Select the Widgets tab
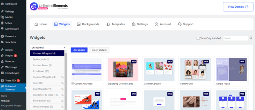255x110 pixels. click(x=62, y=24)
